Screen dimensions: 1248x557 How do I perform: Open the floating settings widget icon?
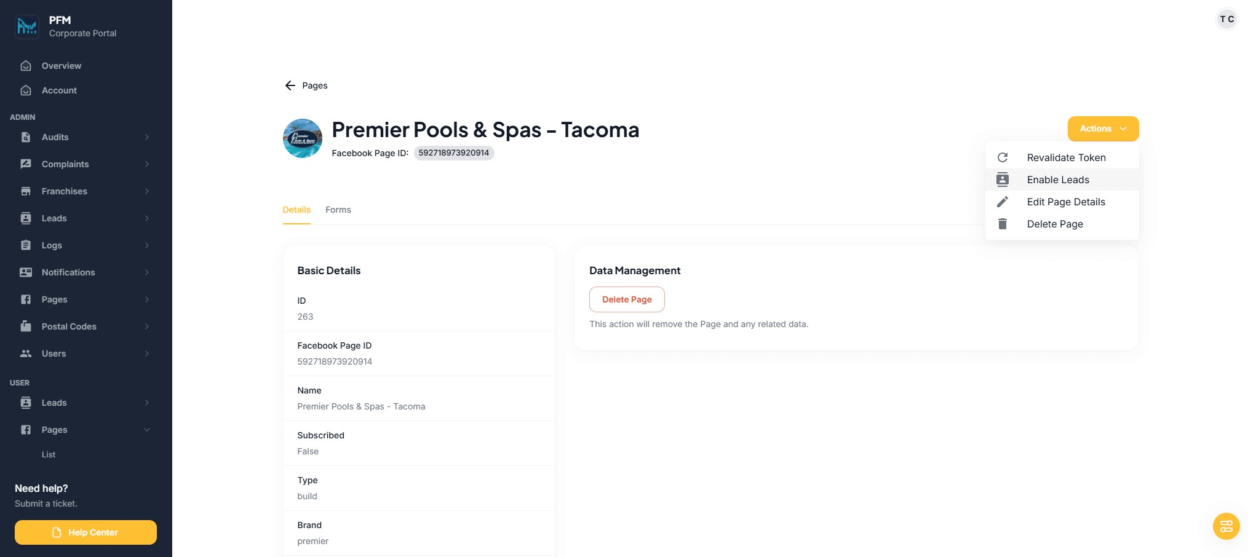1226,526
